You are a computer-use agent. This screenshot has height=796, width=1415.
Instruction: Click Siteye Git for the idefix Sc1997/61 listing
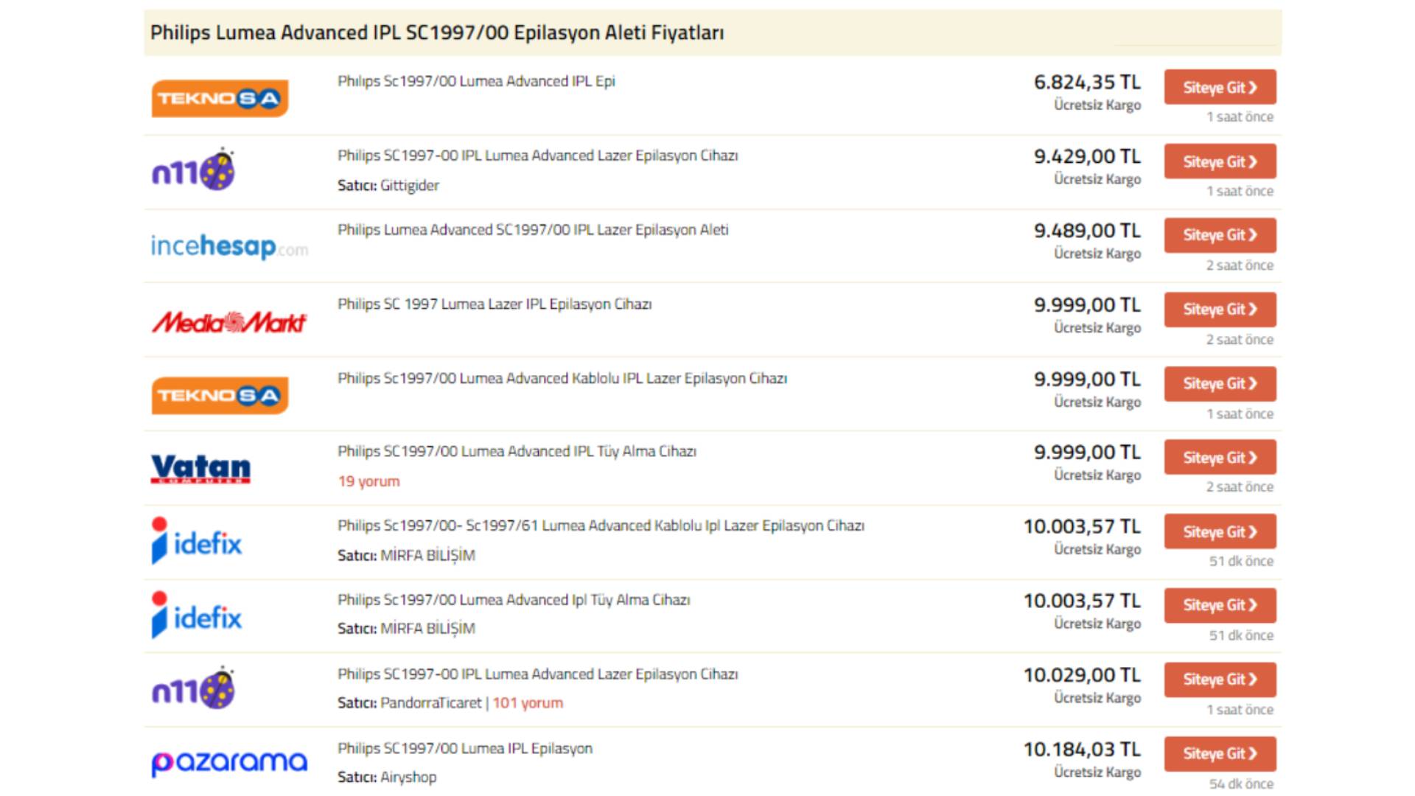click(x=1220, y=532)
